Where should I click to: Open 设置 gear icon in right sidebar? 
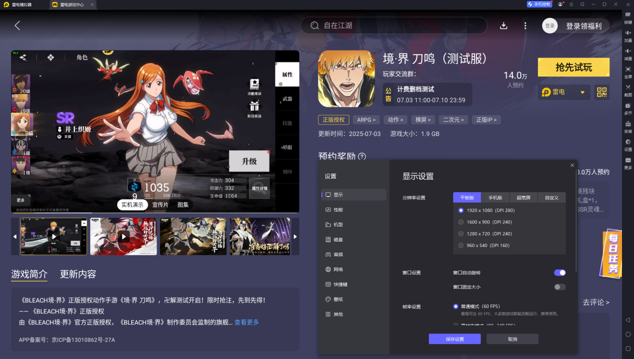tap(628, 144)
